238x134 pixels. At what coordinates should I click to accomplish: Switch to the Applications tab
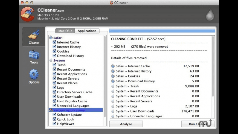pos(87,31)
